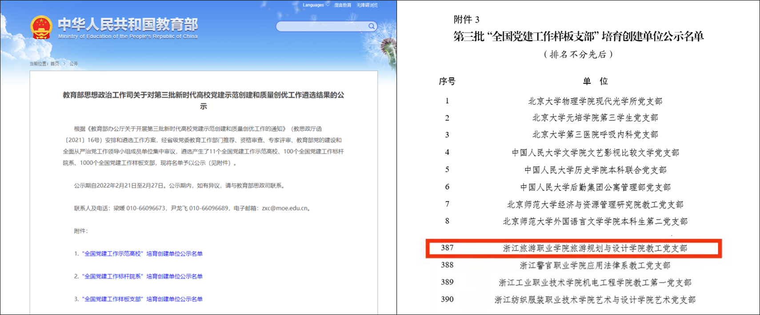
Task: Open the 微言教育 link in the top bar
Action: 343,5
